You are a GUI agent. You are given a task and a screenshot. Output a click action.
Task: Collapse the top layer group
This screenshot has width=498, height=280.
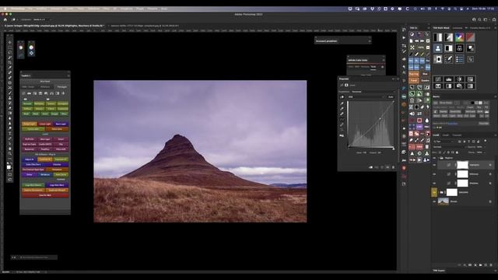pyautogui.click(x=438, y=158)
